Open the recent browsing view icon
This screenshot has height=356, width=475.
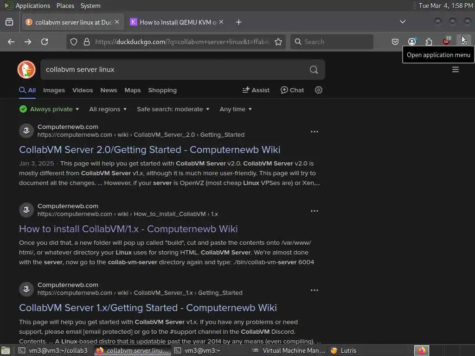[9, 22]
